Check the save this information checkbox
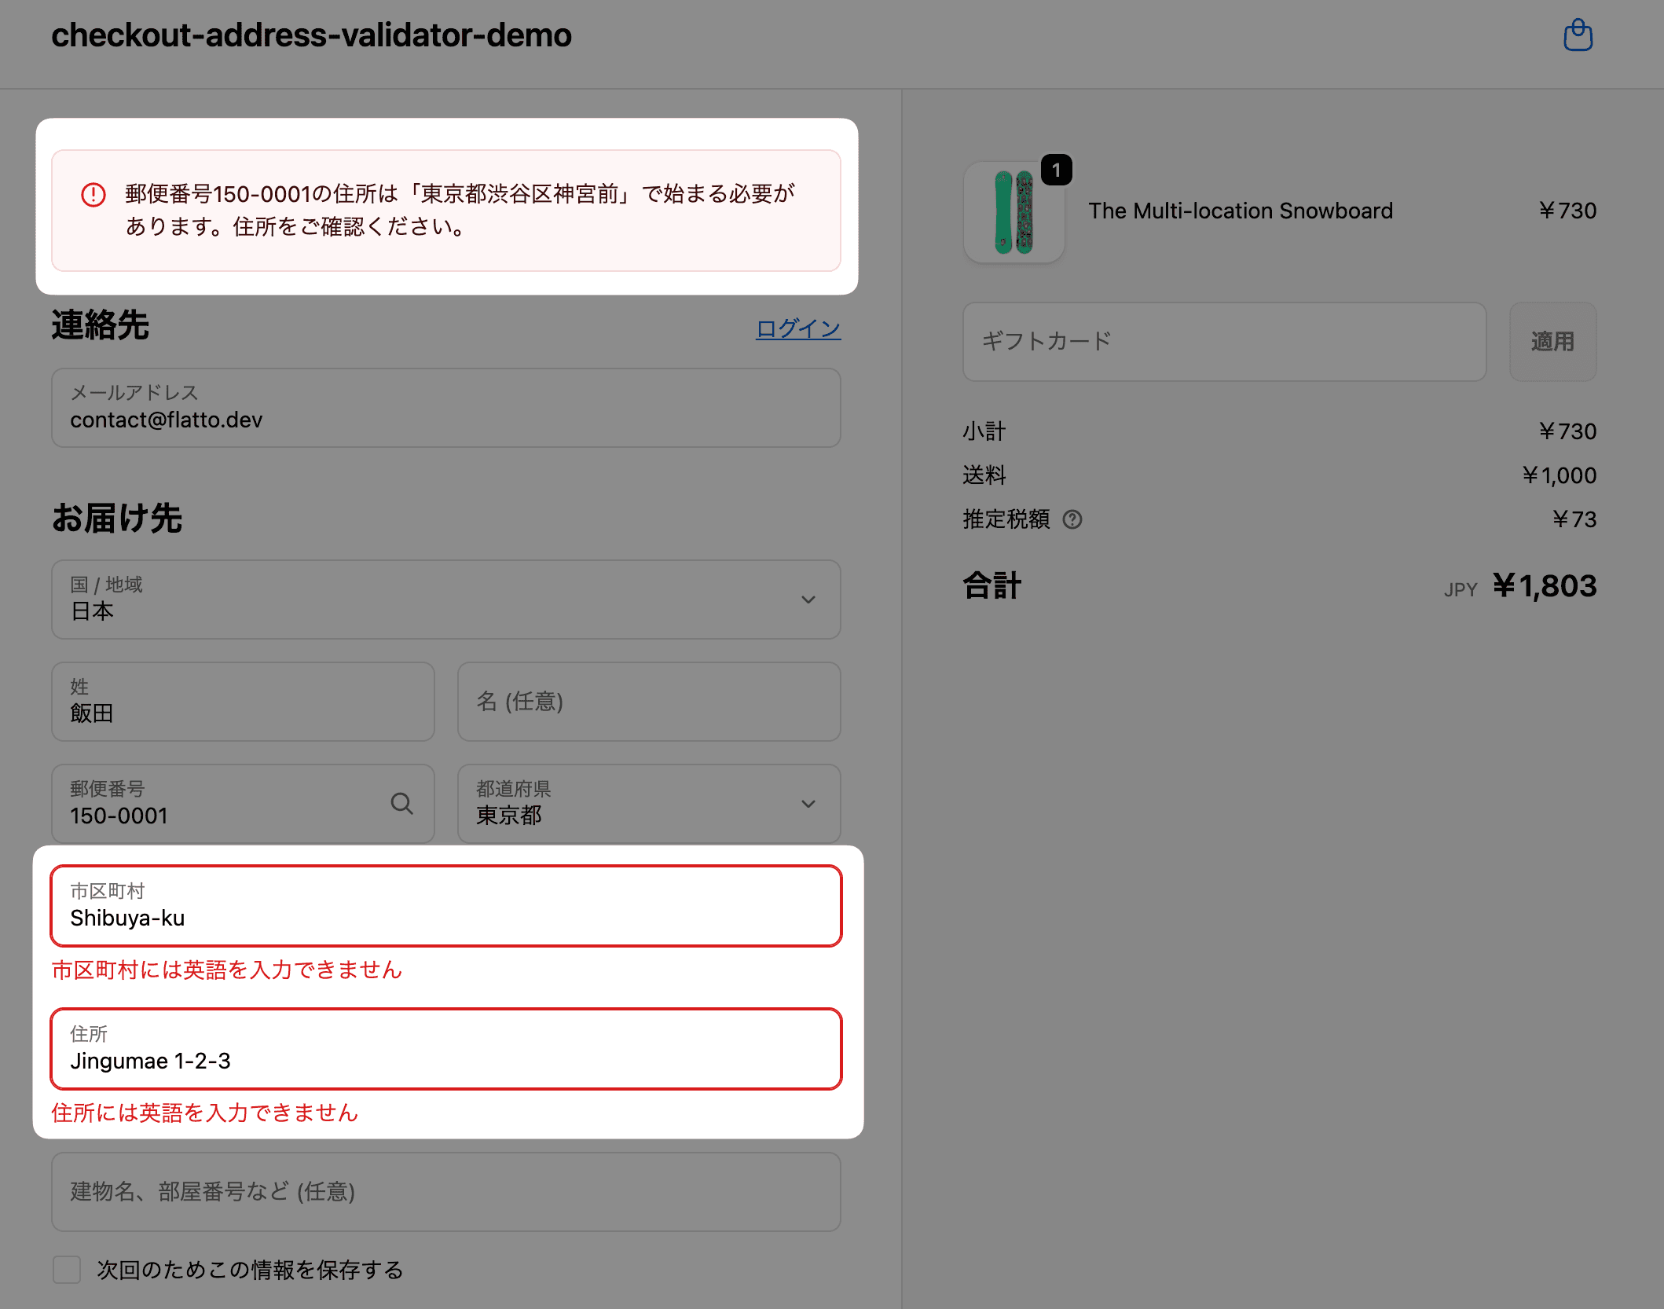 (x=67, y=1269)
